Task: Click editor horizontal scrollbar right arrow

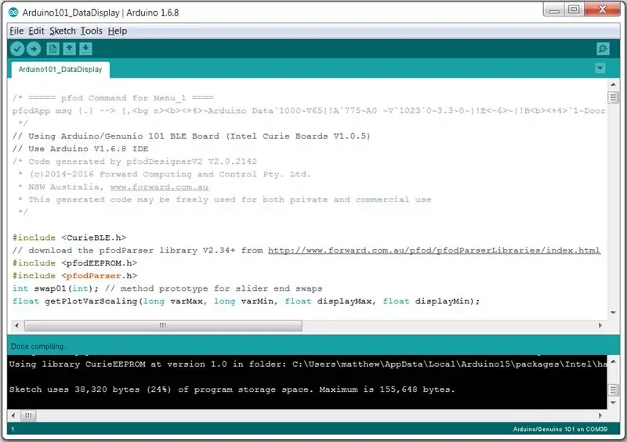Action: [600, 325]
